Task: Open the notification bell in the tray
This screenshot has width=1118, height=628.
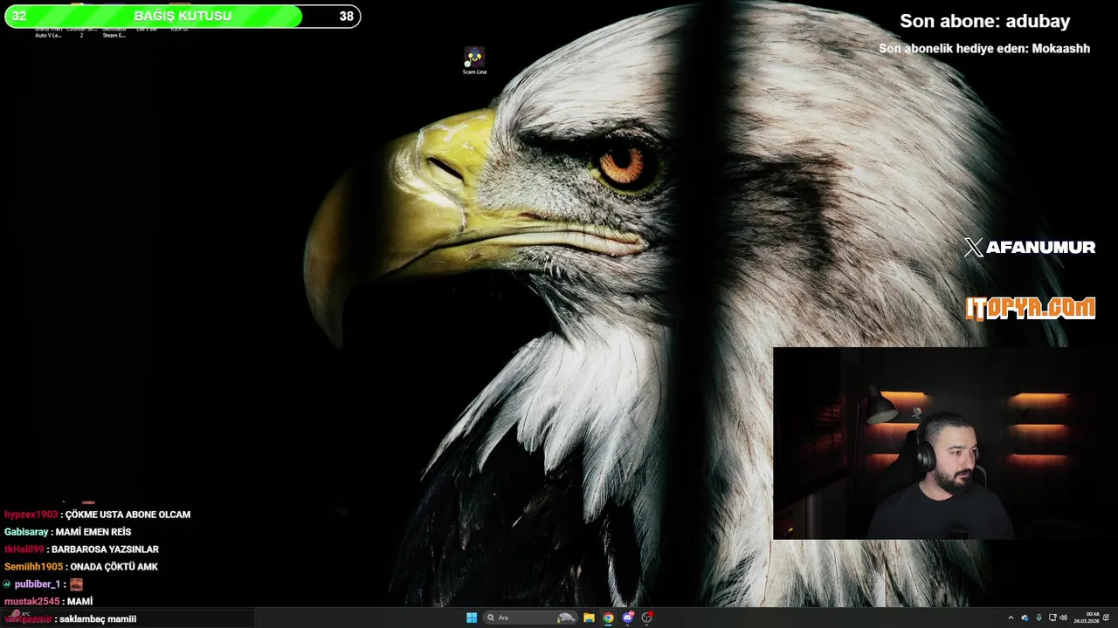Action: pyautogui.click(x=1107, y=618)
